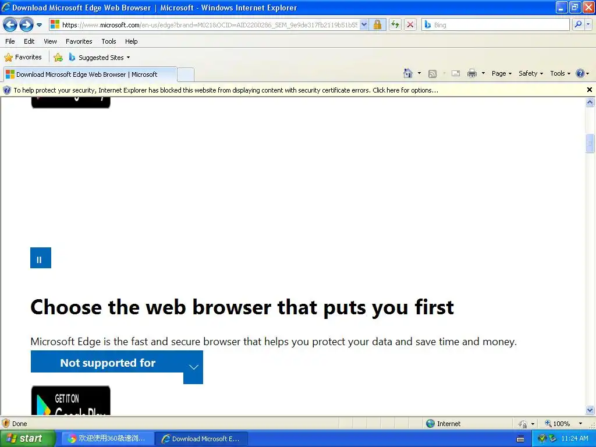The image size is (596, 447).
Task: Expand the zoom level dropdown arrow
Action: coord(580,424)
